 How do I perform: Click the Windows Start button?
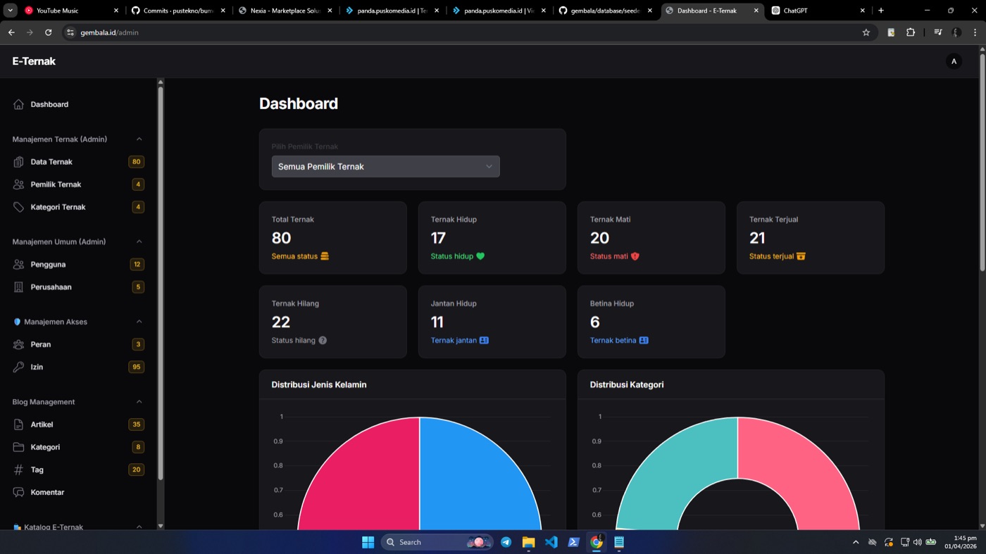368,542
